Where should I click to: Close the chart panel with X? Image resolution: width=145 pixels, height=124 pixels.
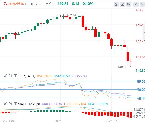tap(142, 4)
